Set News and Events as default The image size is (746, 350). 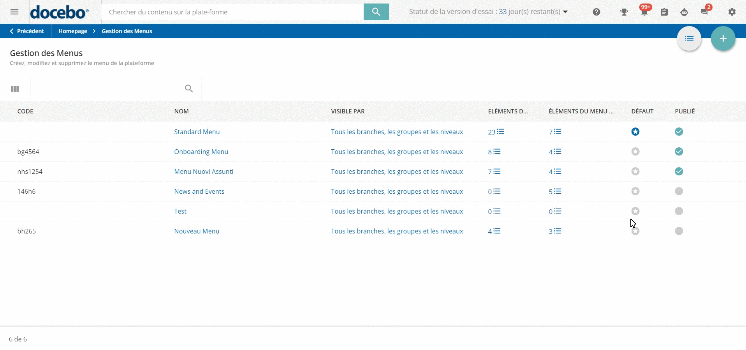635,191
